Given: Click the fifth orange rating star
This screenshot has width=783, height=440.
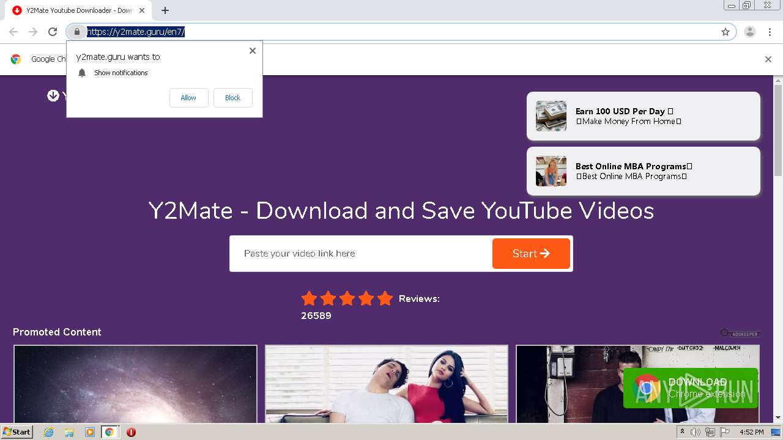Looking at the screenshot, I should (x=385, y=299).
